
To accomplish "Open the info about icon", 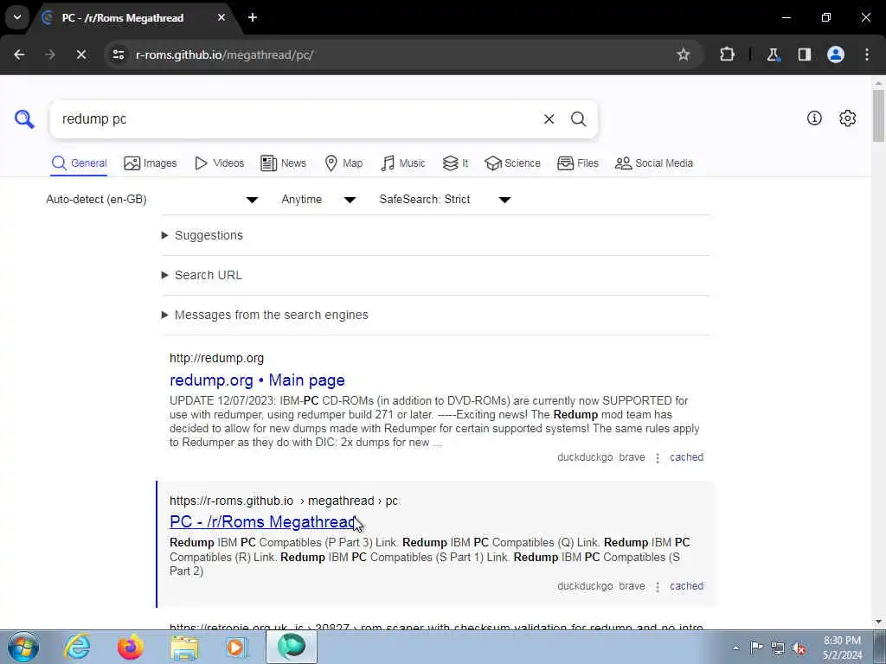I will pyautogui.click(x=814, y=118).
